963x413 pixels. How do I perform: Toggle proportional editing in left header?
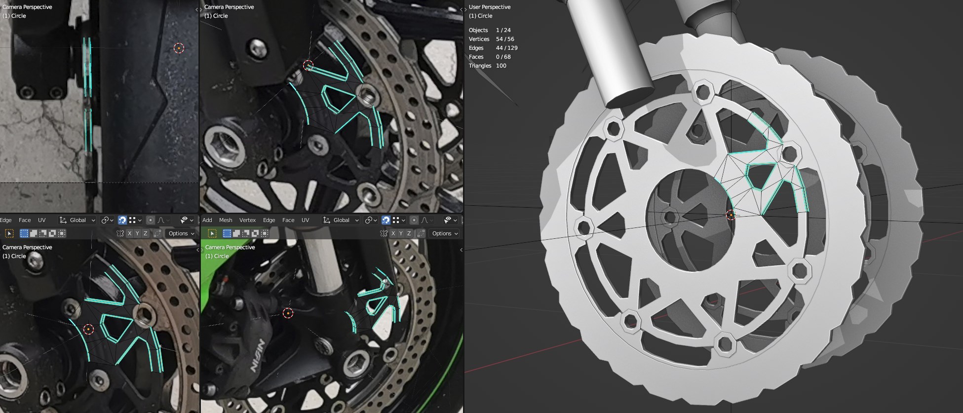[x=151, y=220]
